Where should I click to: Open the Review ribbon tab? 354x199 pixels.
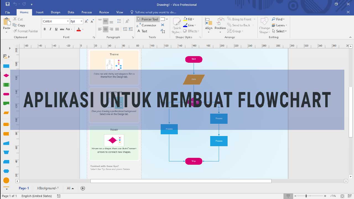[104, 12]
